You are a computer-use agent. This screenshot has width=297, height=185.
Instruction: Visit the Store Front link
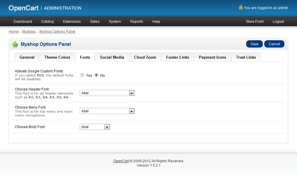255,22
